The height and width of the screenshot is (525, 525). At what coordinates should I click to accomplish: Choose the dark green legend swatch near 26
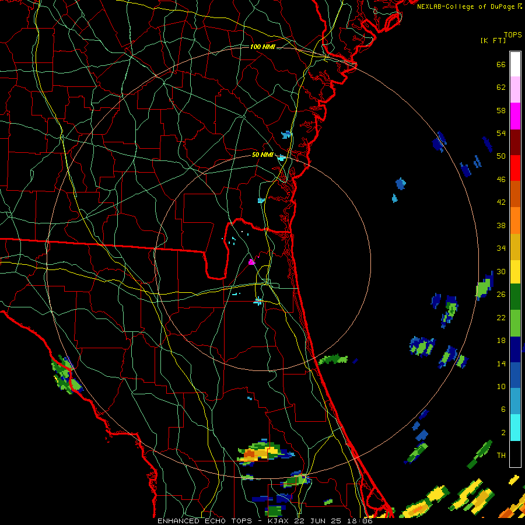pyautogui.click(x=515, y=297)
